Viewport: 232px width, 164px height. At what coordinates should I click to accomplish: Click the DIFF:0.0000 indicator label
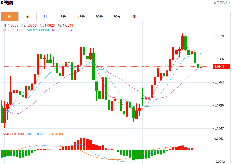pos(36,134)
